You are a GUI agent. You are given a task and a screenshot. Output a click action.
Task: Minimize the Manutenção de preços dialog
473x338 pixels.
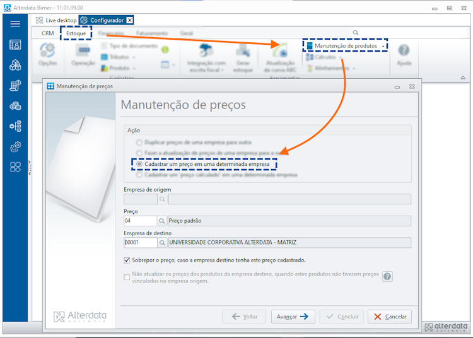click(397, 87)
